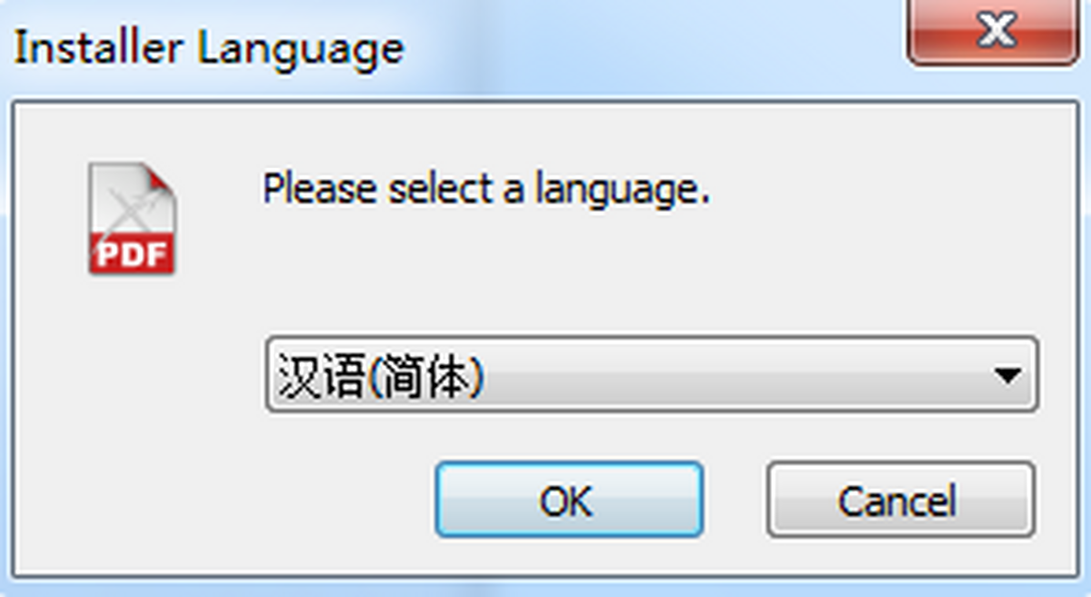Click the dropdown arrow beside 汉语(简体)
The height and width of the screenshot is (597, 1091).
tap(1006, 374)
